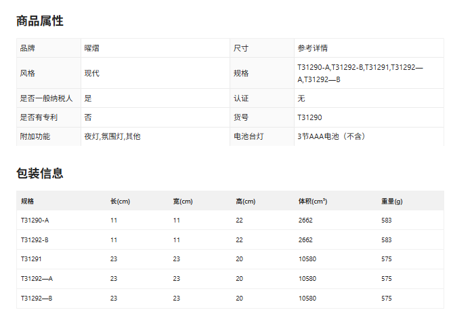Viewport: 451px width, 325px height.
Task: Click the 高(cm) column header
Action: coord(245,202)
